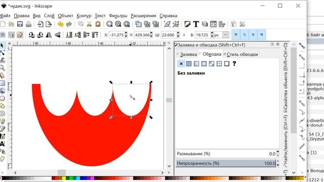The width and height of the screenshot is (324, 182).
Task: Click the Print icon in the toolbar
Action: [28, 24]
